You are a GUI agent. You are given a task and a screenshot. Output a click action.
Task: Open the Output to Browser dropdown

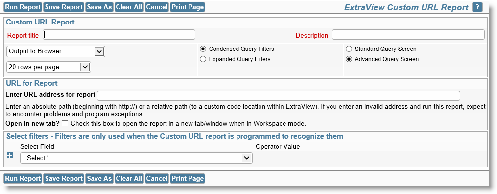click(x=56, y=51)
